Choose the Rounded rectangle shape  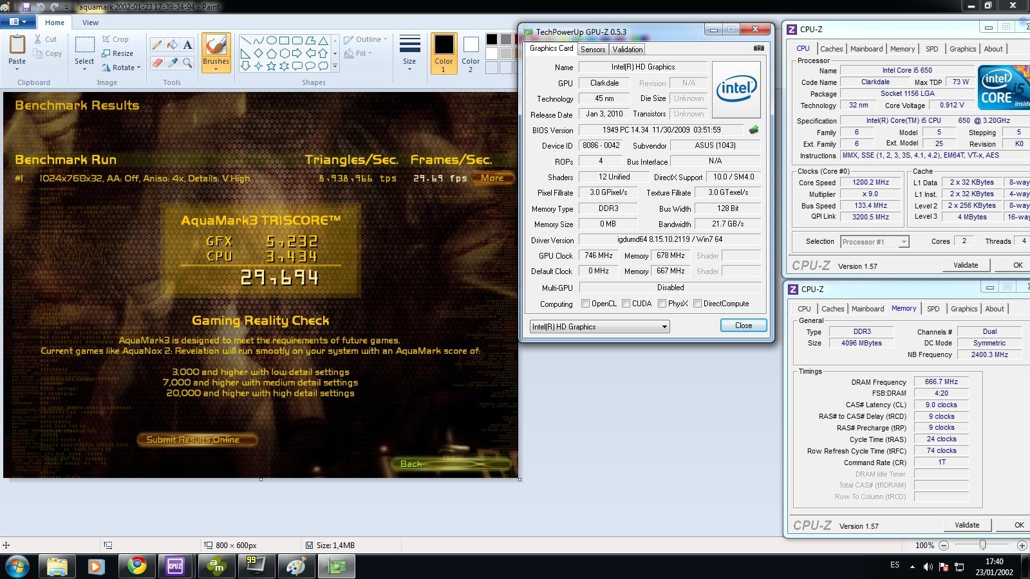(297, 41)
